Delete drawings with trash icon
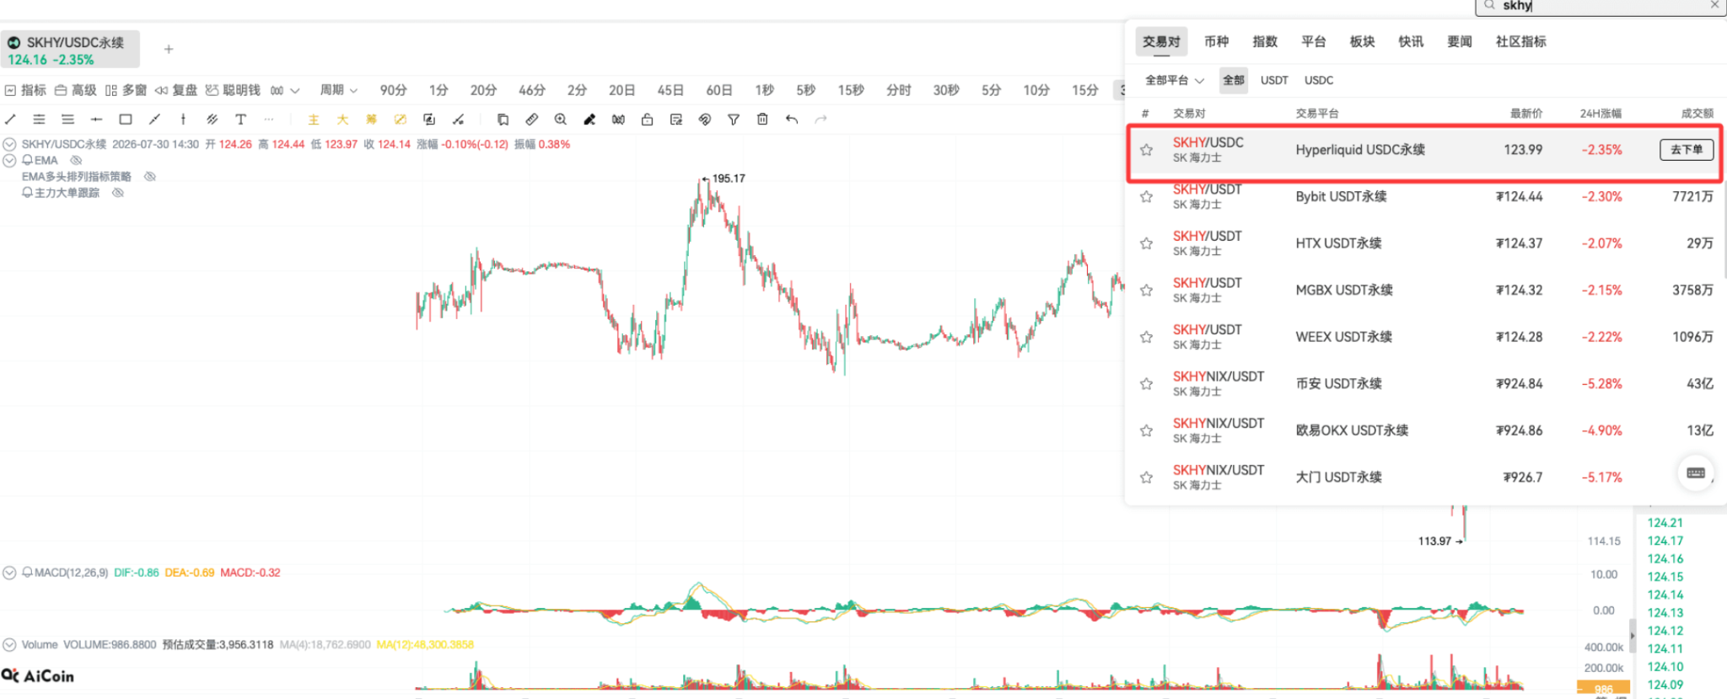The height and width of the screenshot is (699, 1727). pyautogui.click(x=762, y=120)
